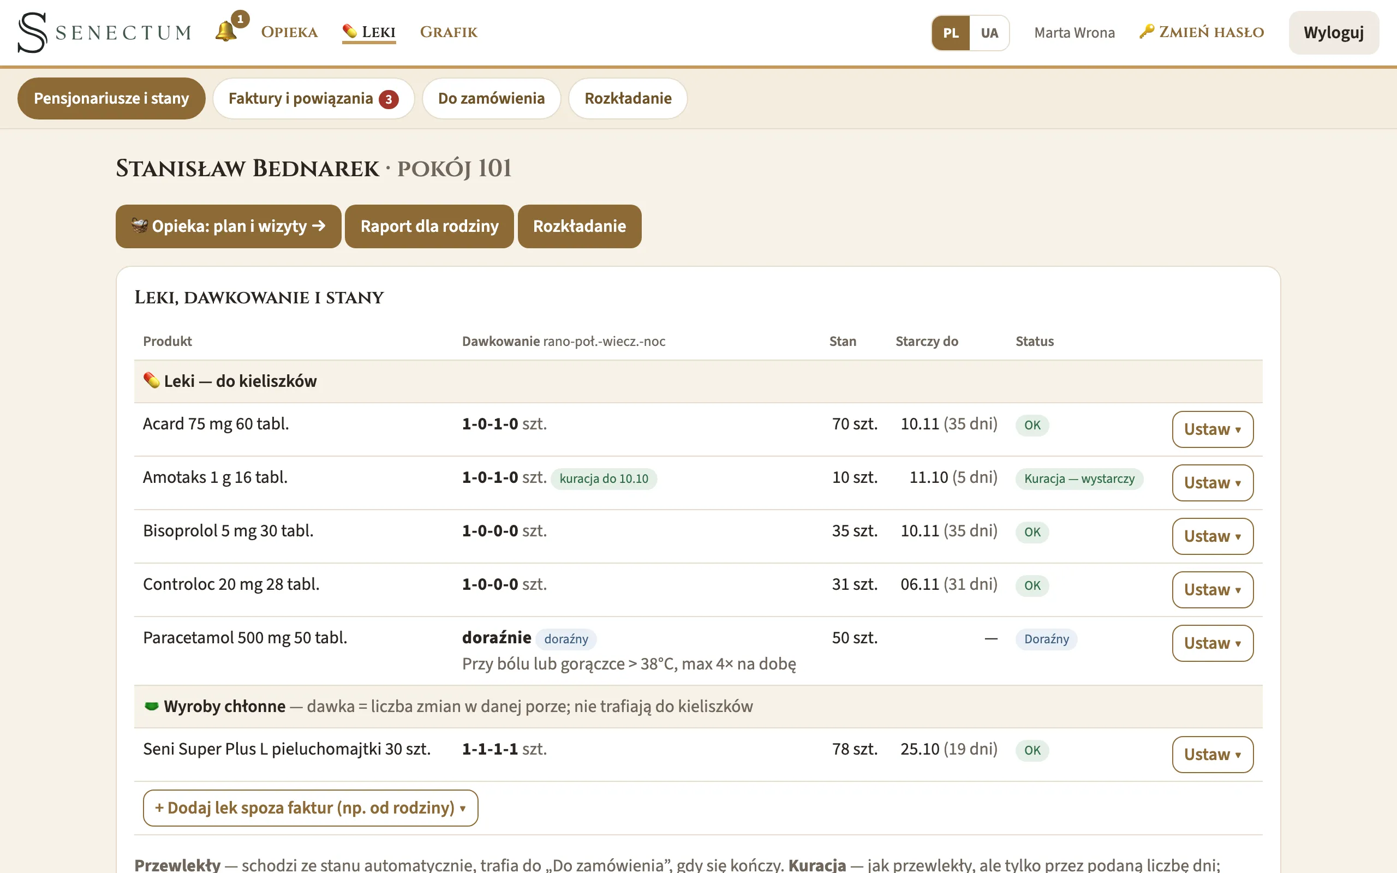Open the Opieka menu item
This screenshot has height=873, width=1397.
coord(289,32)
